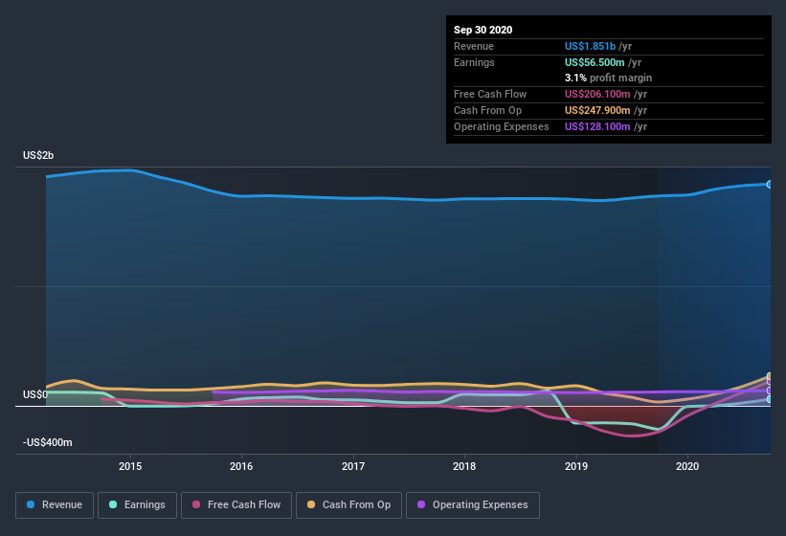Click the 2016 x-axis label
Viewport: 786px width, 536px height.
tap(241, 466)
